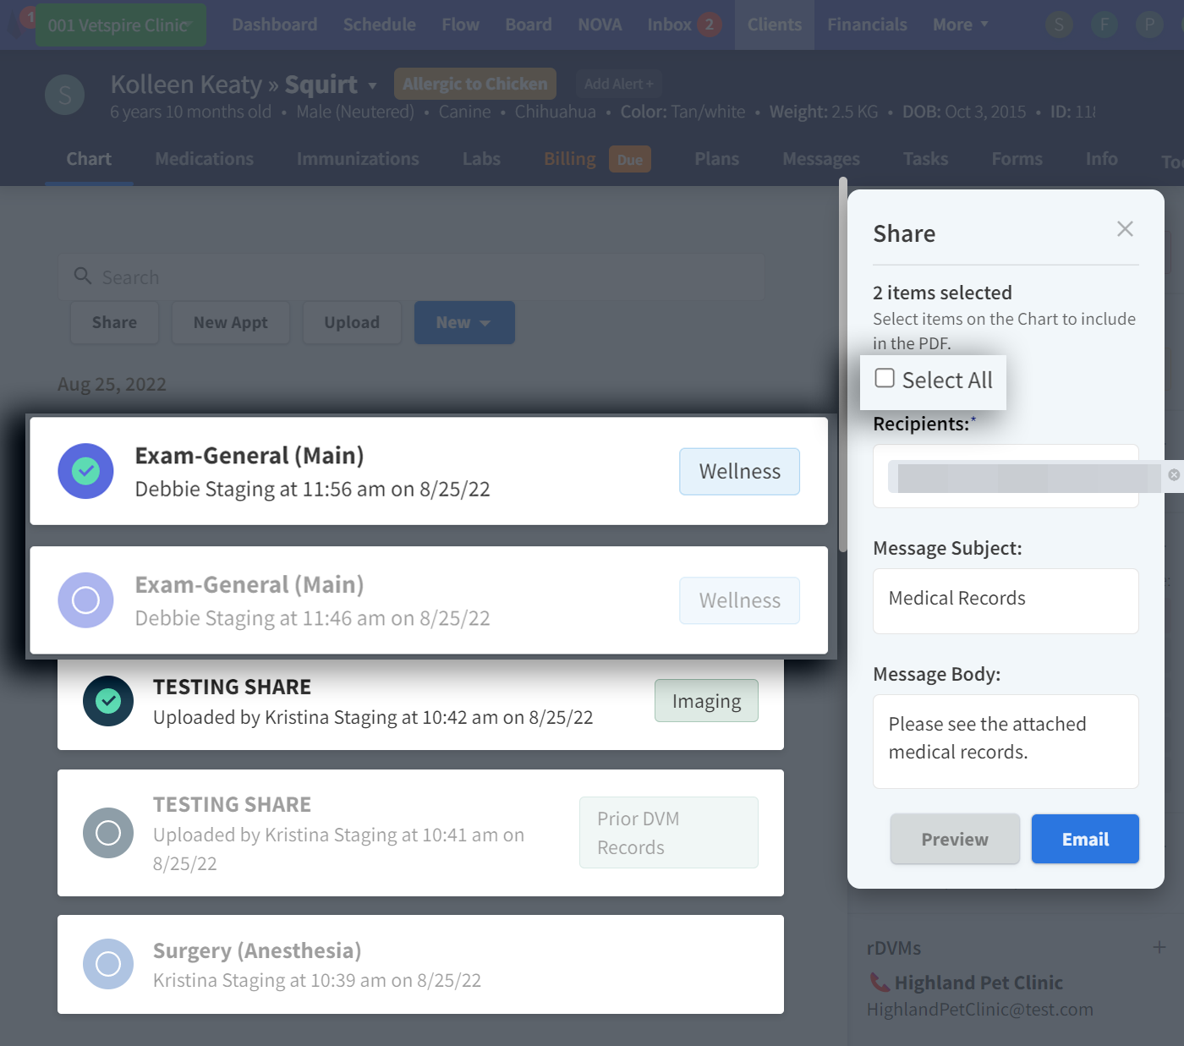Close the Share panel with the X
The width and height of the screenshot is (1184, 1046).
point(1124,229)
